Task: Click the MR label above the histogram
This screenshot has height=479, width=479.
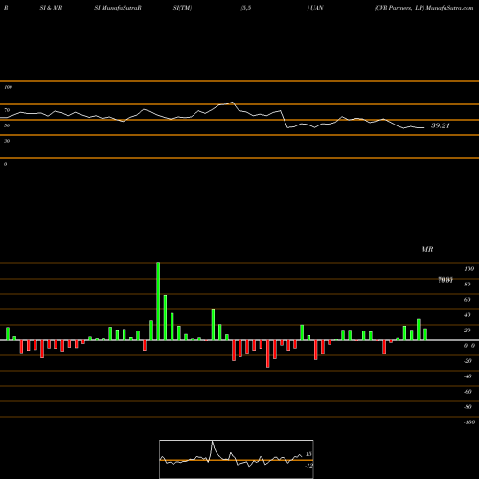Action: pyautogui.click(x=427, y=249)
